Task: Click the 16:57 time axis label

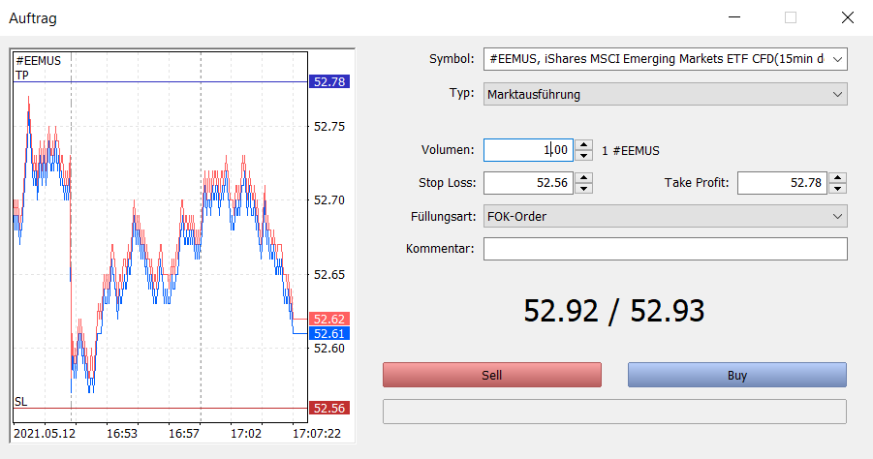Action: pyautogui.click(x=184, y=434)
